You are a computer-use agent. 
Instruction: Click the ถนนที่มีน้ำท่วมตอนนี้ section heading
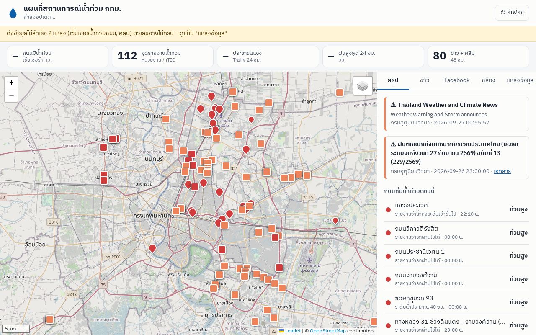[410, 191]
